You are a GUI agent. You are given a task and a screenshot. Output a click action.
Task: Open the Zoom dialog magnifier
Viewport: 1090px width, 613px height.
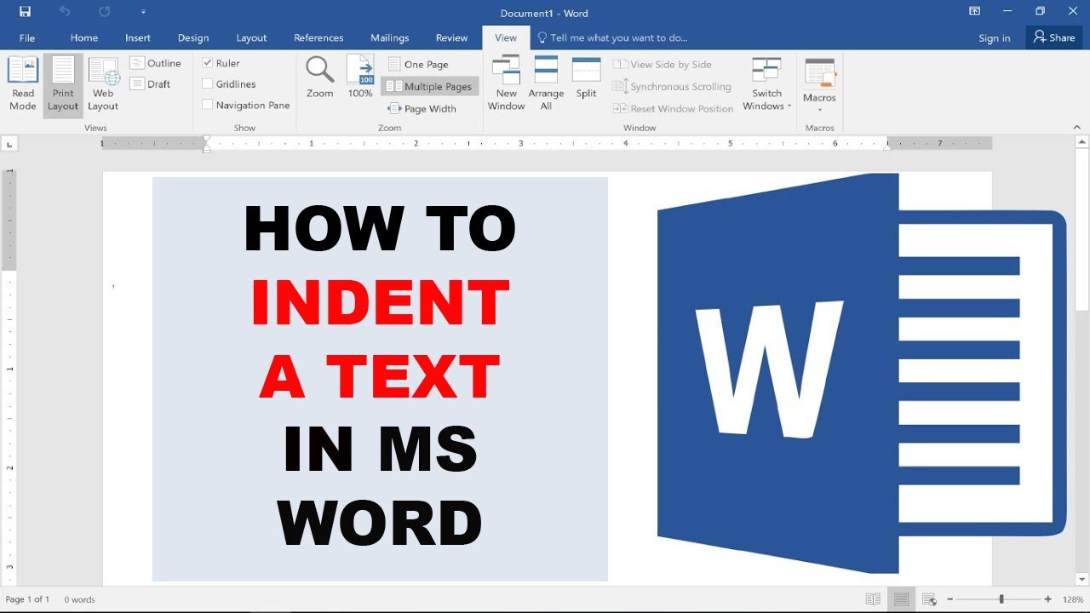(320, 77)
